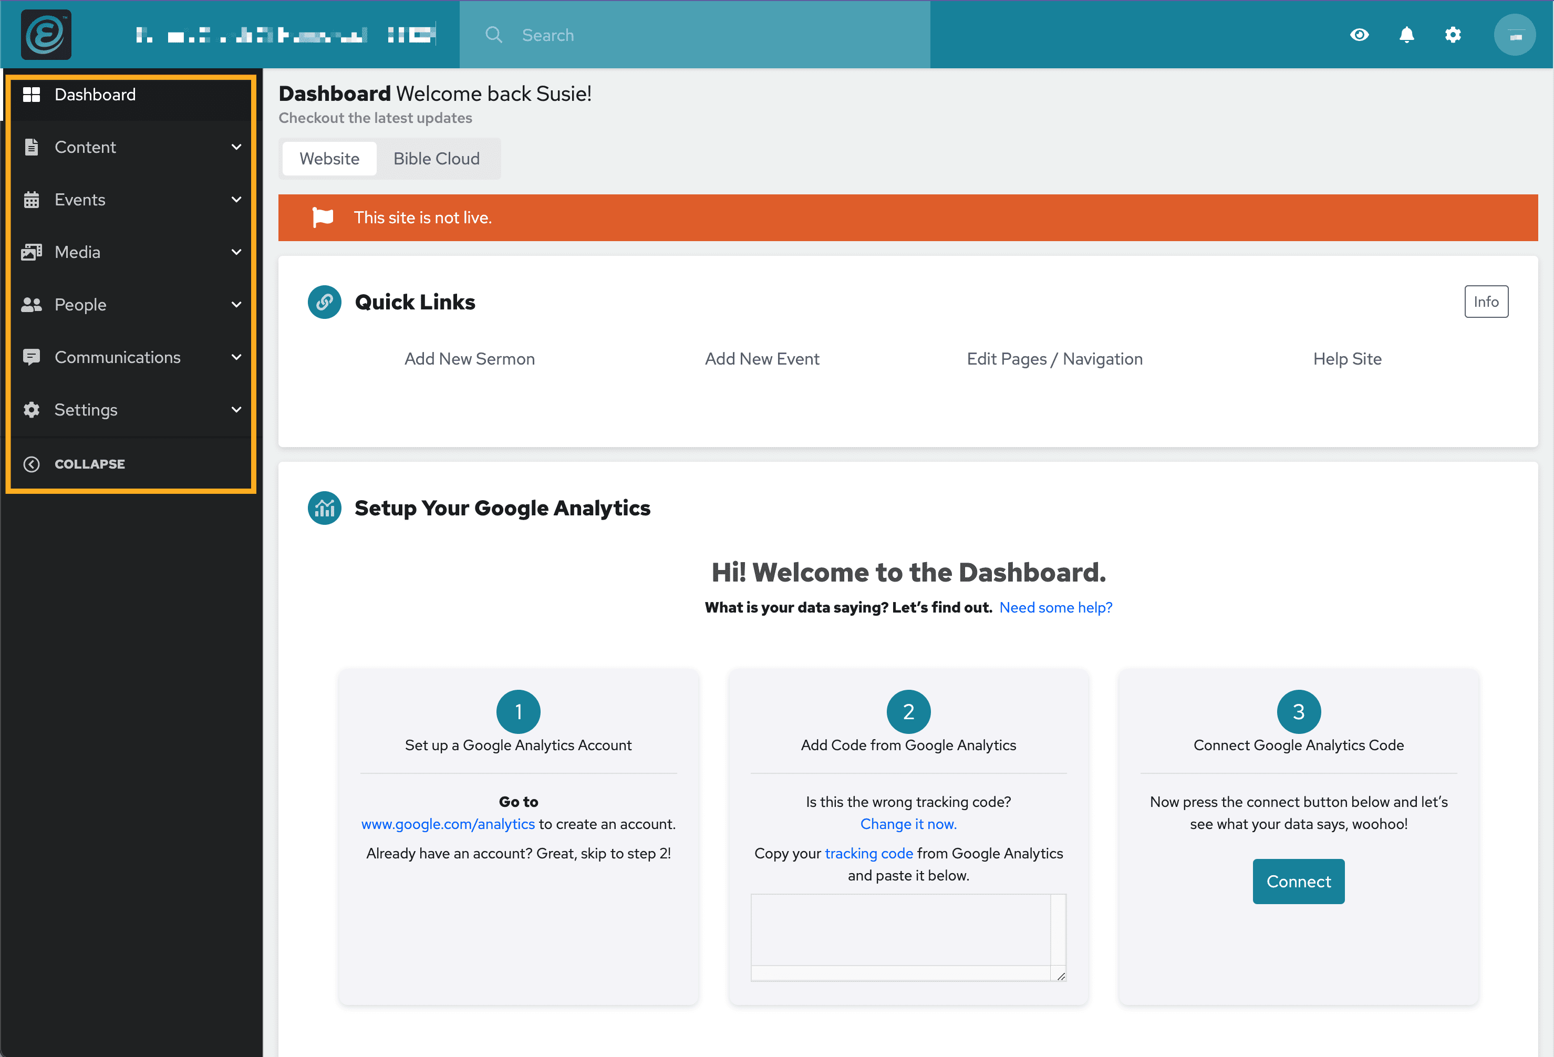
Task: Expand the Settings menu chevron
Action: (x=236, y=410)
